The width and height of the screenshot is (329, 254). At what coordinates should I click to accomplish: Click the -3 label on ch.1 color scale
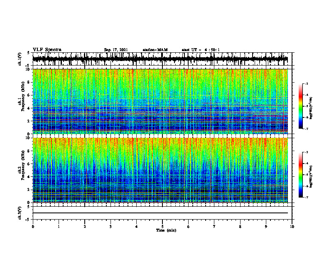click(307, 83)
